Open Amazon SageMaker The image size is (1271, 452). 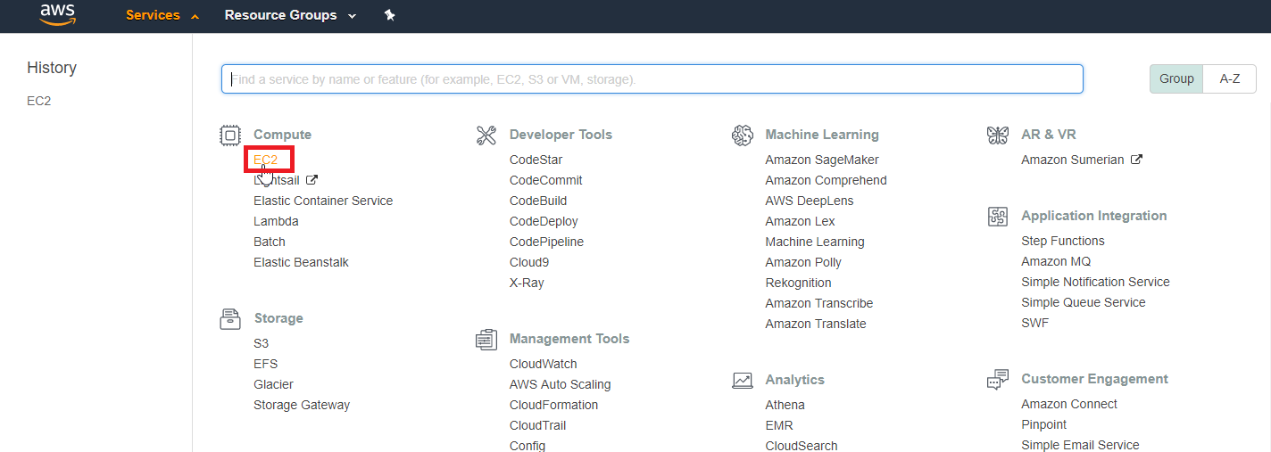click(822, 160)
